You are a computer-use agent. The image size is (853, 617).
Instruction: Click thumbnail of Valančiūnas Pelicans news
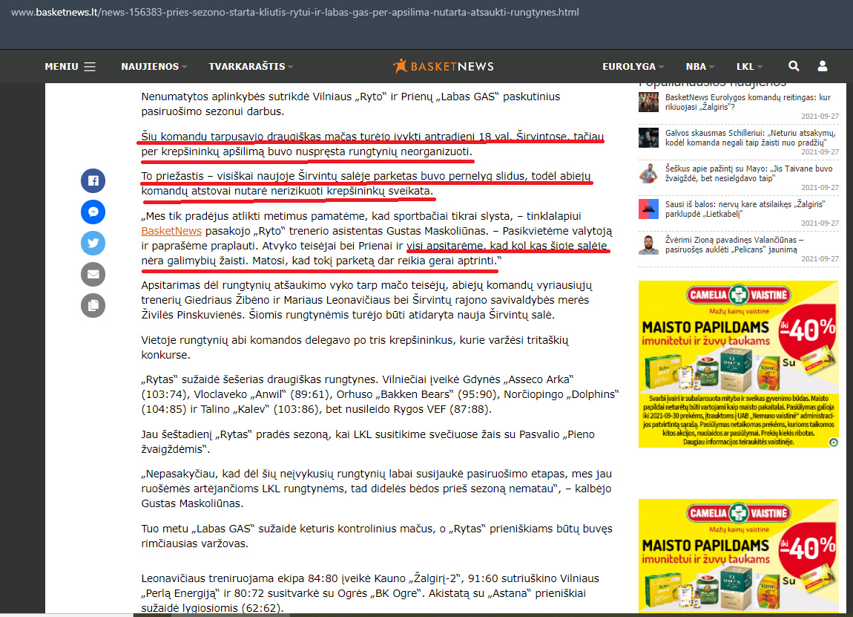point(648,244)
